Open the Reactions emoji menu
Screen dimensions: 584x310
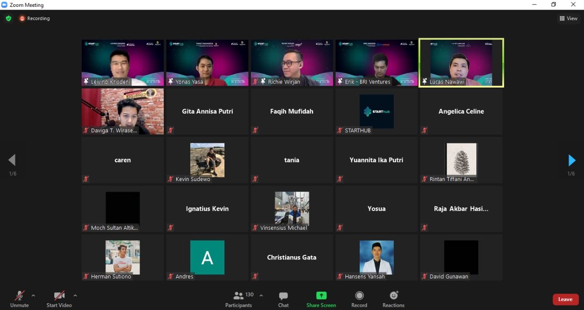click(x=393, y=299)
